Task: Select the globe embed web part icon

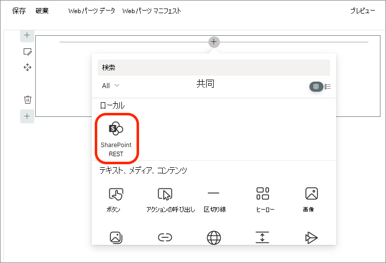Action: (214, 238)
